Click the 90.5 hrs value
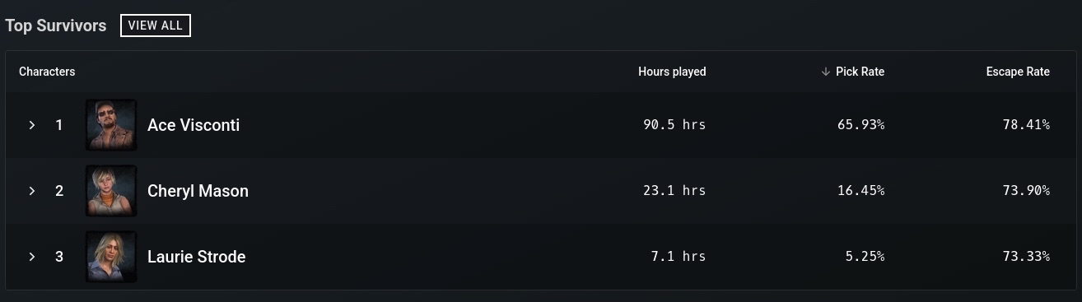1082x302 pixels. [x=674, y=125]
